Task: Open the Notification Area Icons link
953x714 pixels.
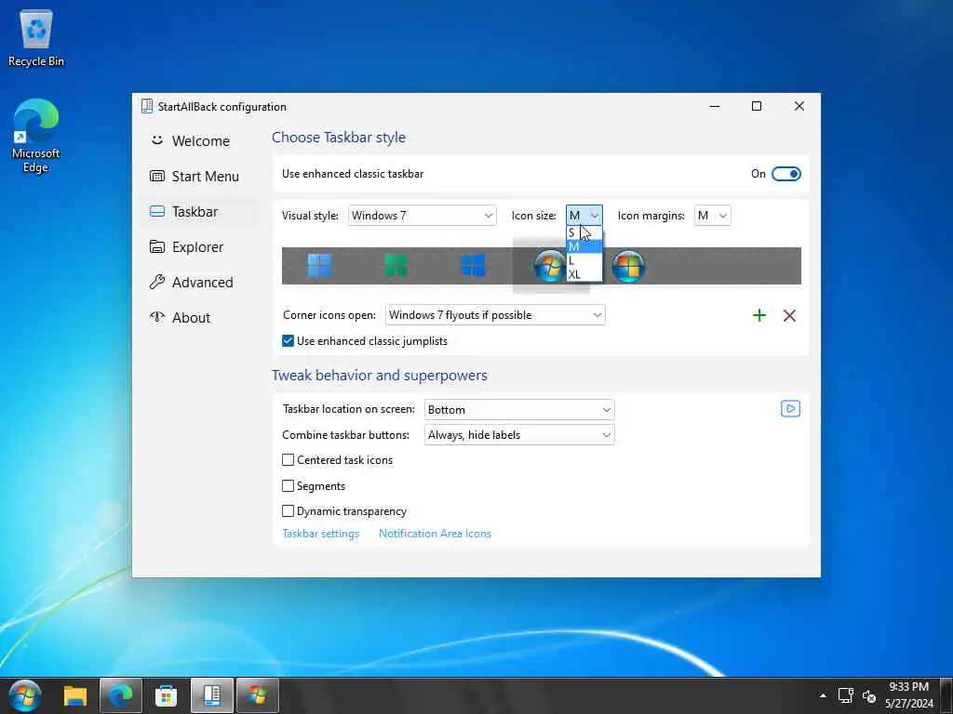Action: (436, 534)
